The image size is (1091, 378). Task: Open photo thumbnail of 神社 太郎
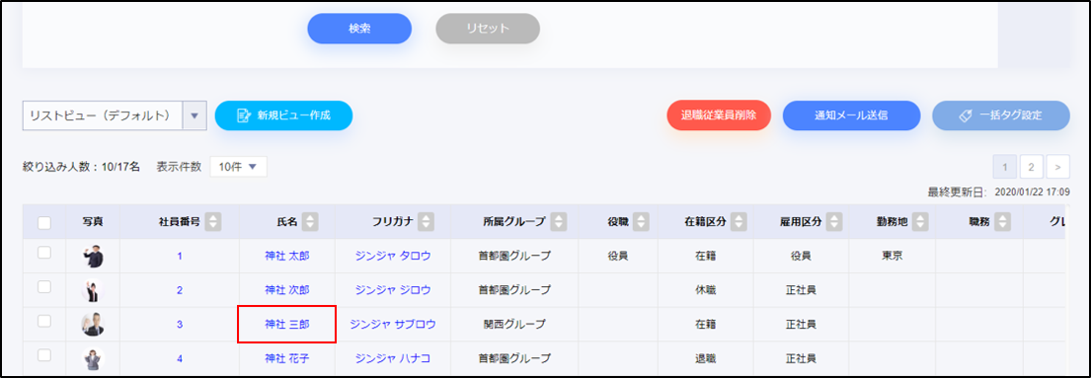click(93, 257)
